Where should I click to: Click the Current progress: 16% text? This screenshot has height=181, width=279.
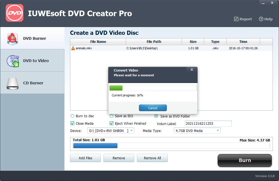[127, 95]
